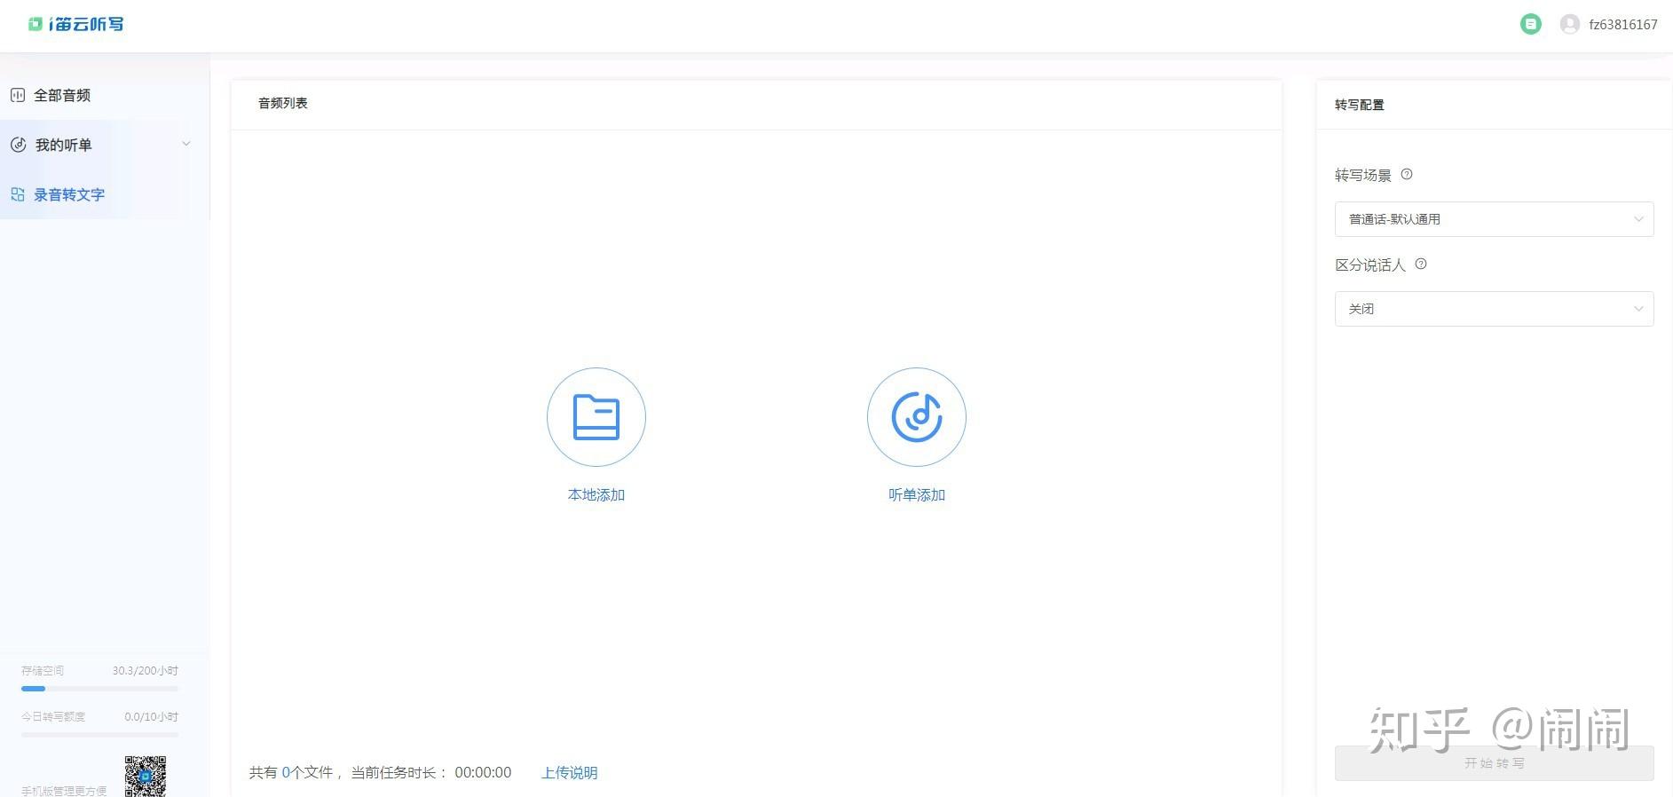The width and height of the screenshot is (1673, 797).
Task: Open the 上传说明 link
Action: (569, 773)
